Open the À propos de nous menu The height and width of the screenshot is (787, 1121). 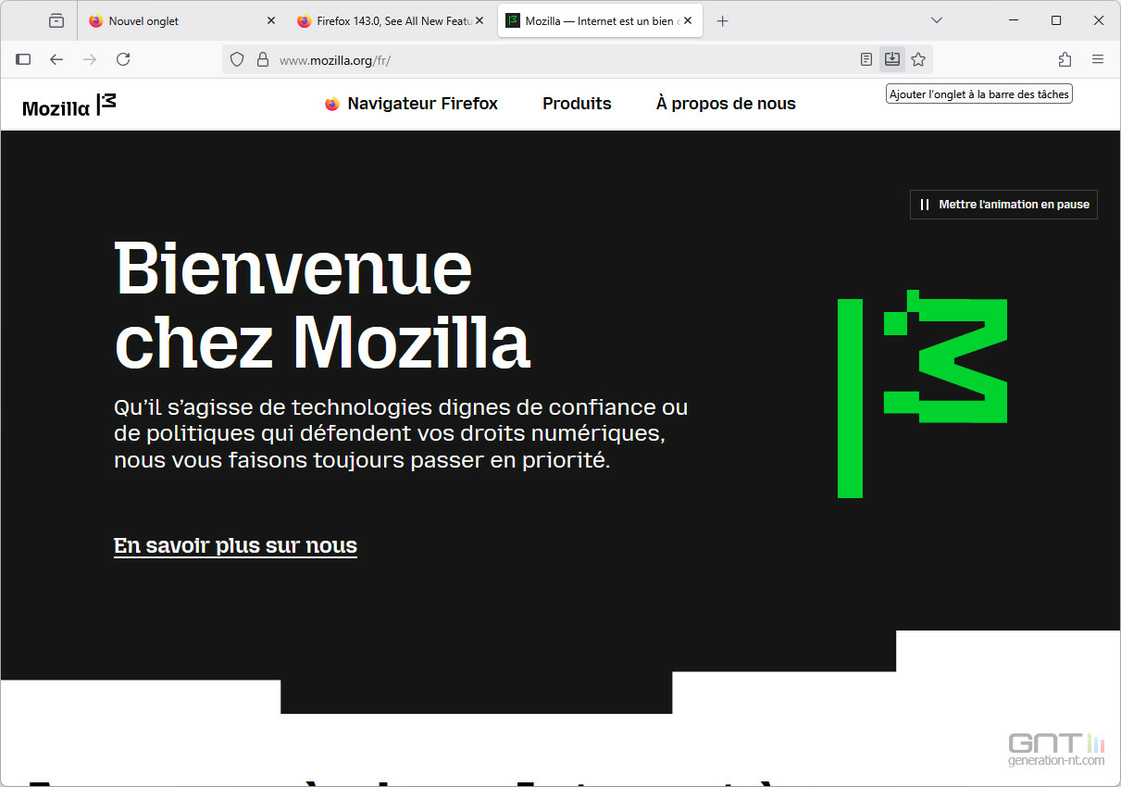coord(726,104)
